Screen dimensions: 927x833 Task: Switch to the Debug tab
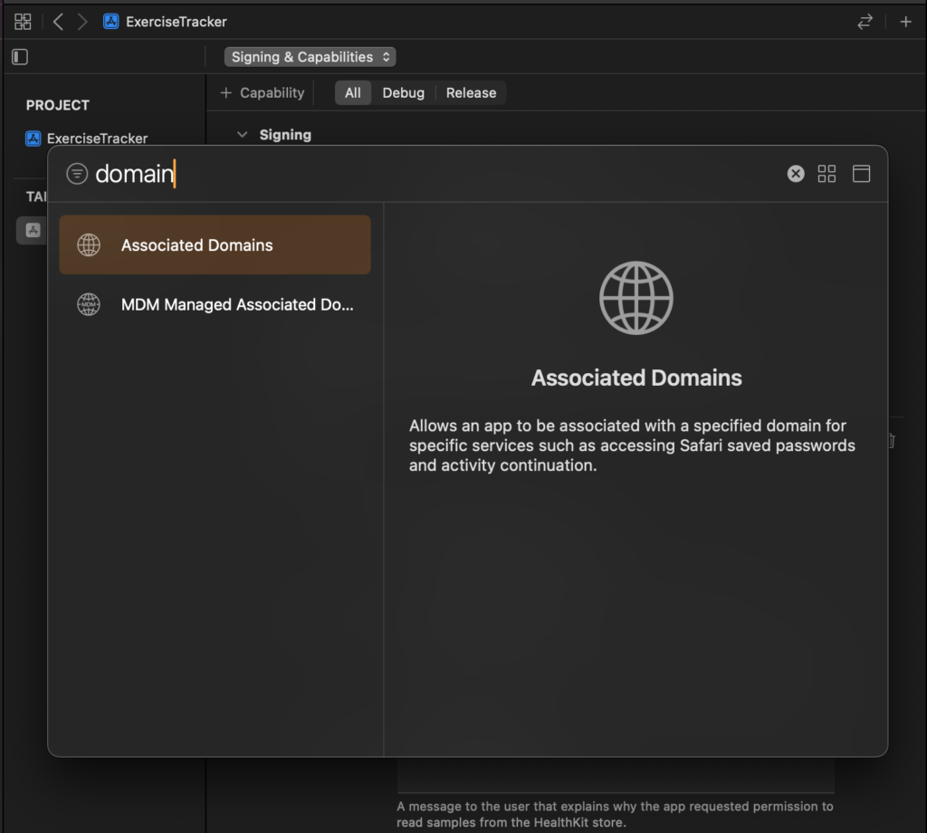pos(403,93)
